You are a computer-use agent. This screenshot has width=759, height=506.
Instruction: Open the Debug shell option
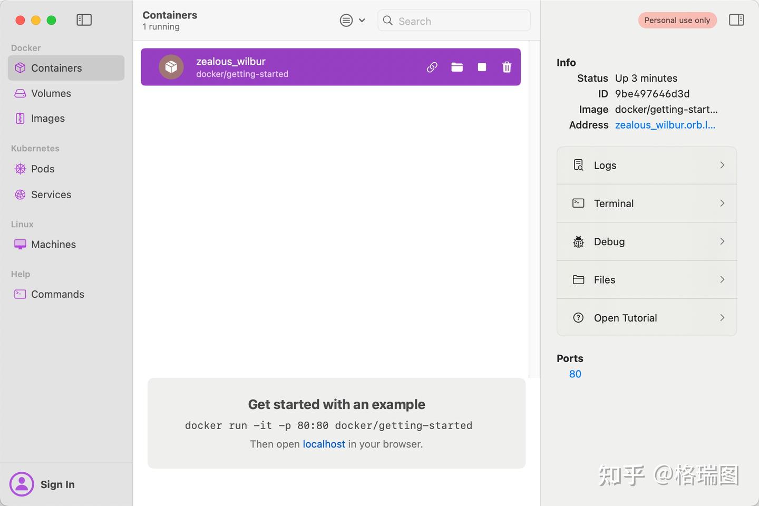647,241
